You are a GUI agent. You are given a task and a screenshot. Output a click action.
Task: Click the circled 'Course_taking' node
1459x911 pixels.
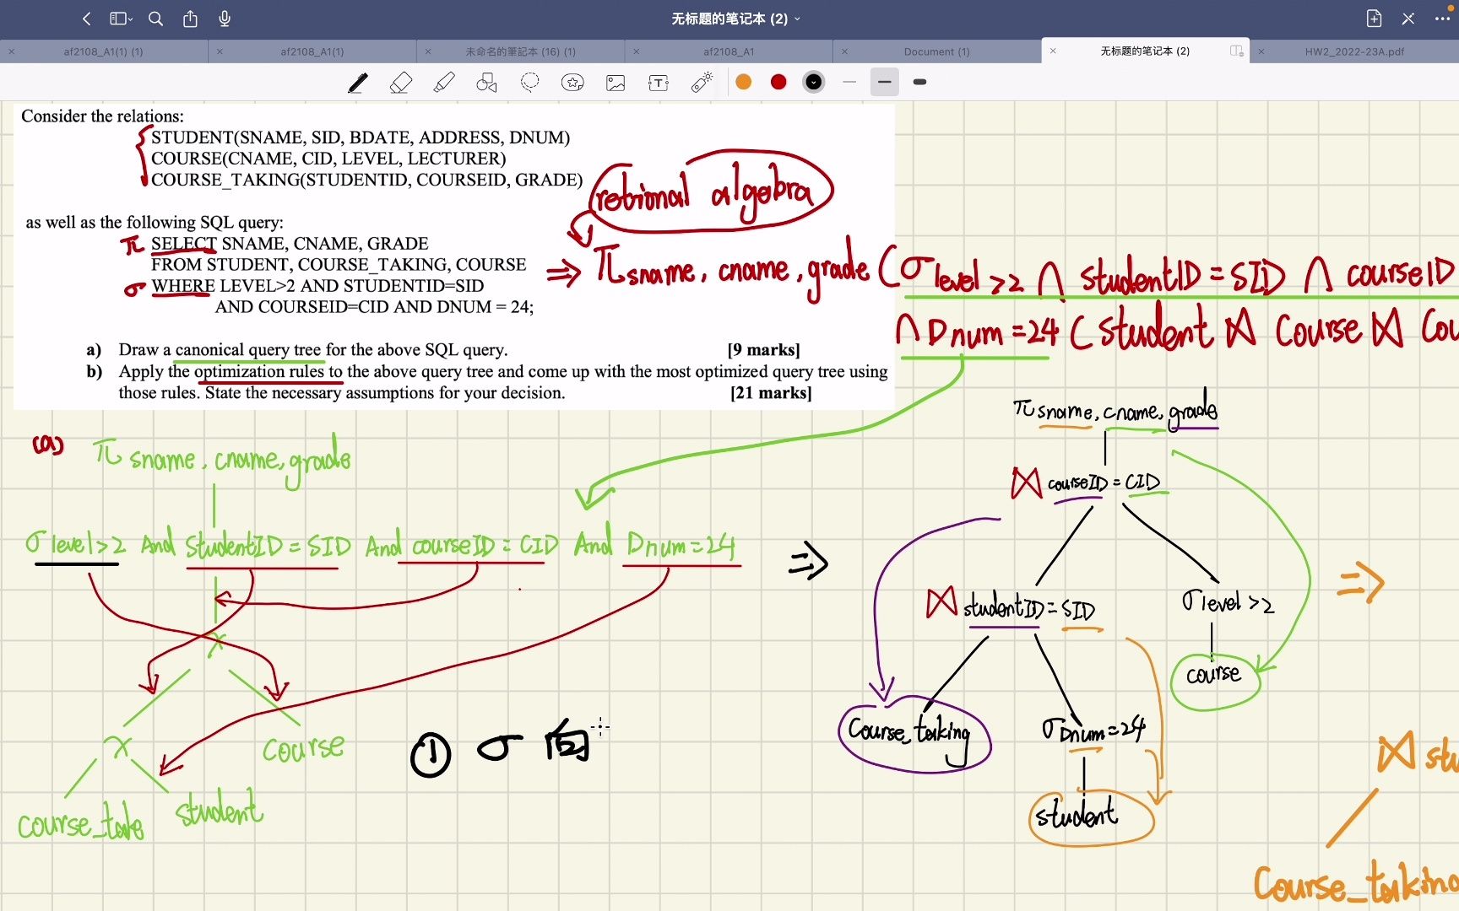point(914,733)
